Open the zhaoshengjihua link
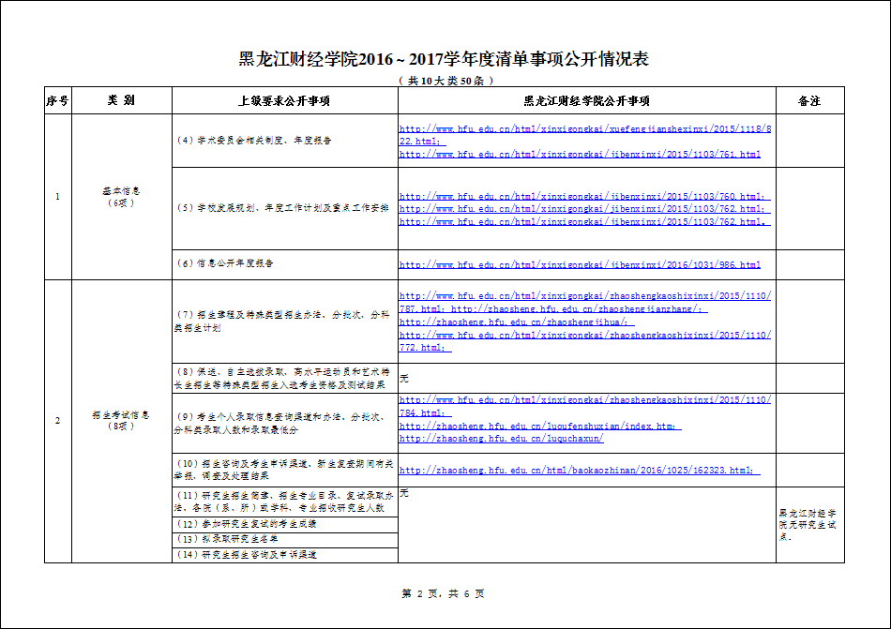 516,322
